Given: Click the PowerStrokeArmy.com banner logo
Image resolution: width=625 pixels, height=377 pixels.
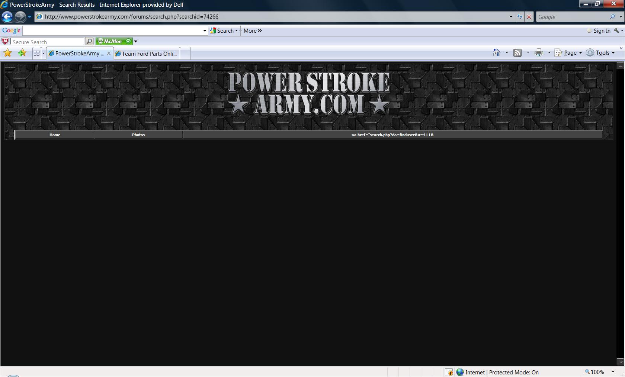Looking at the screenshot, I should click(x=309, y=93).
